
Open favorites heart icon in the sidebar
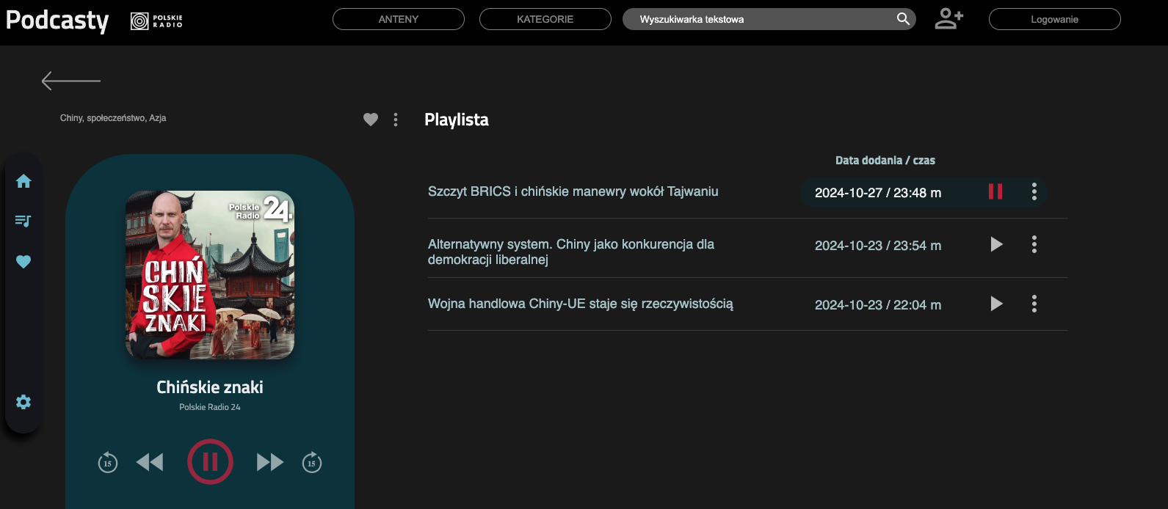coord(23,262)
